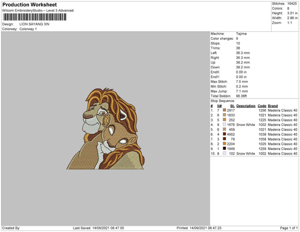This screenshot has width=300, height=232.
Task: Click the Height value '3.01 in'
Action: 292,13
